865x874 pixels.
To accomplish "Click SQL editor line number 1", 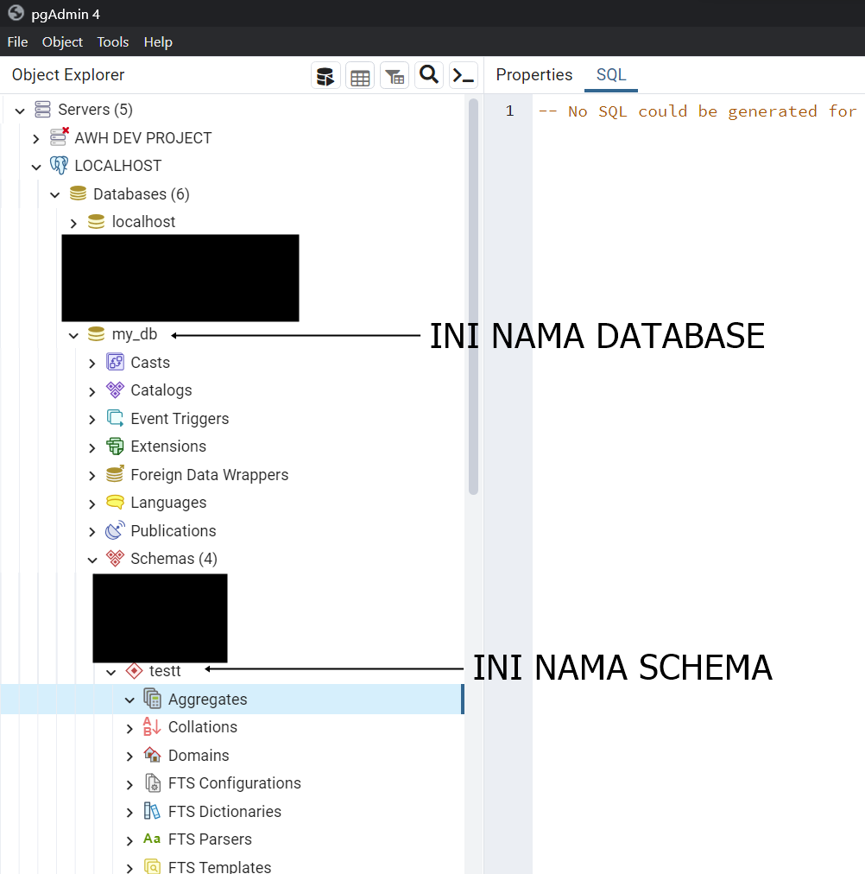I will click(509, 111).
